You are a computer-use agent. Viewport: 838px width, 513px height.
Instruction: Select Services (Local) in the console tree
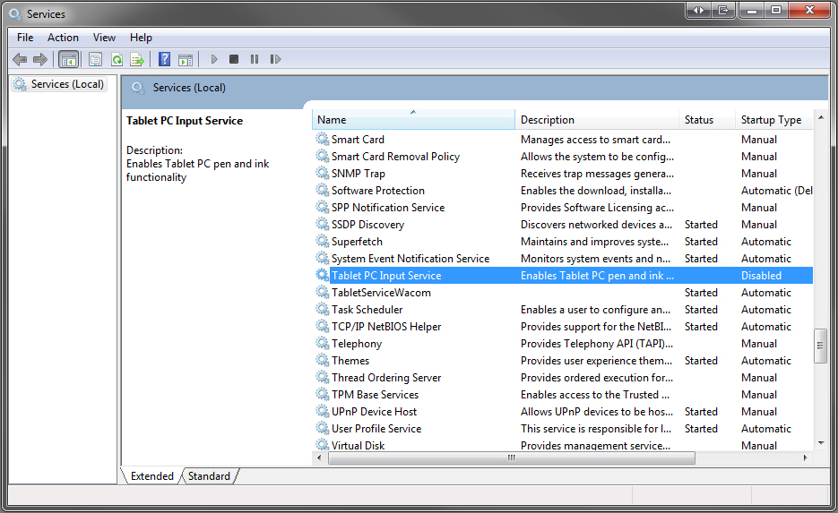[67, 84]
